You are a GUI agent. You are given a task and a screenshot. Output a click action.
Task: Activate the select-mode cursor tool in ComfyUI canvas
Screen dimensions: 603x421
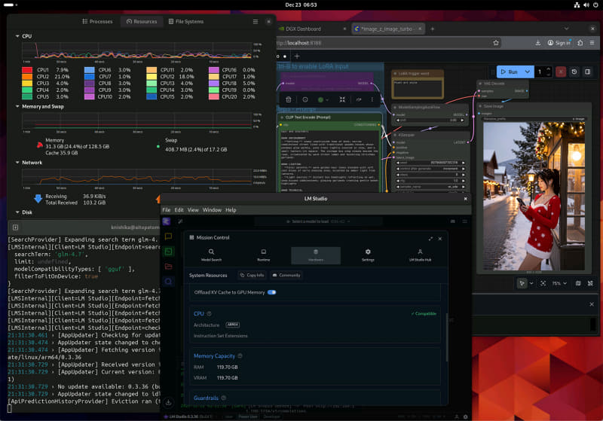tap(522, 283)
